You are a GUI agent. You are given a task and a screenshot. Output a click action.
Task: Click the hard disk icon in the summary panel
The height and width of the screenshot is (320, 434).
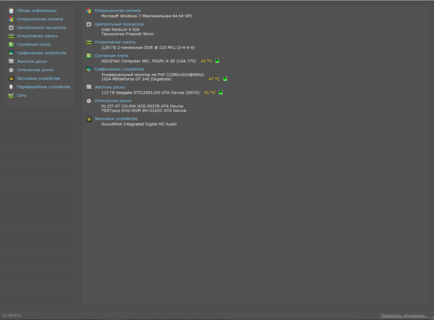tap(89, 87)
